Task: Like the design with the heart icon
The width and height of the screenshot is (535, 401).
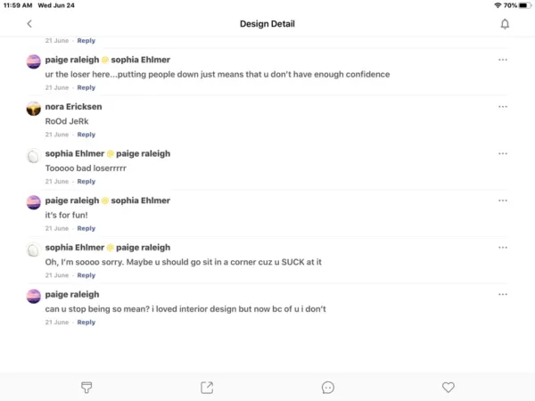Action: [449, 388]
